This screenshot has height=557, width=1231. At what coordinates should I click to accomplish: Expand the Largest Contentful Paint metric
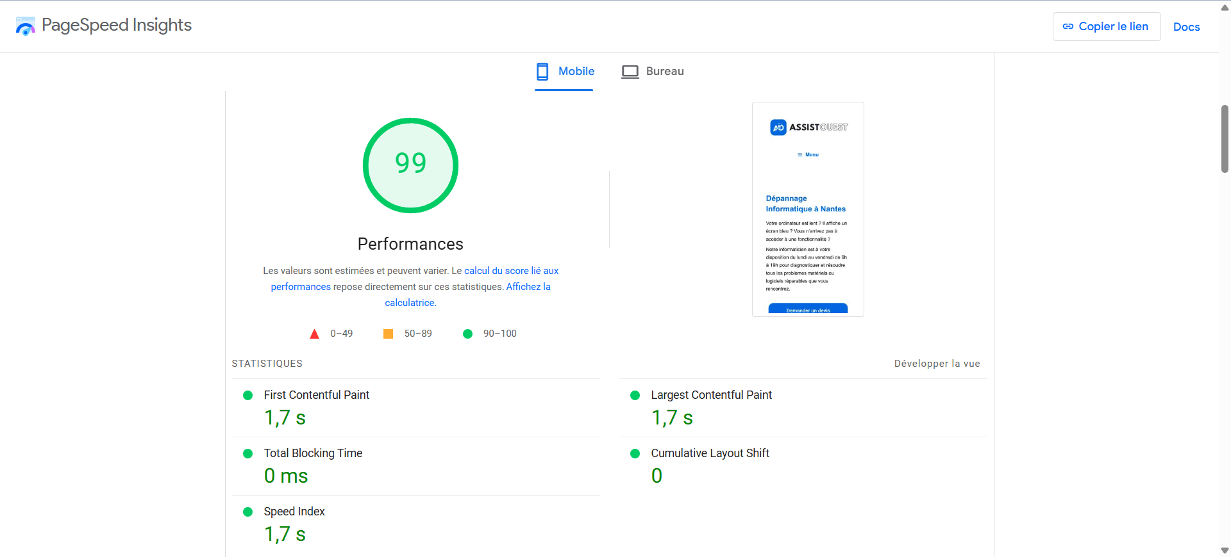(711, 395)
